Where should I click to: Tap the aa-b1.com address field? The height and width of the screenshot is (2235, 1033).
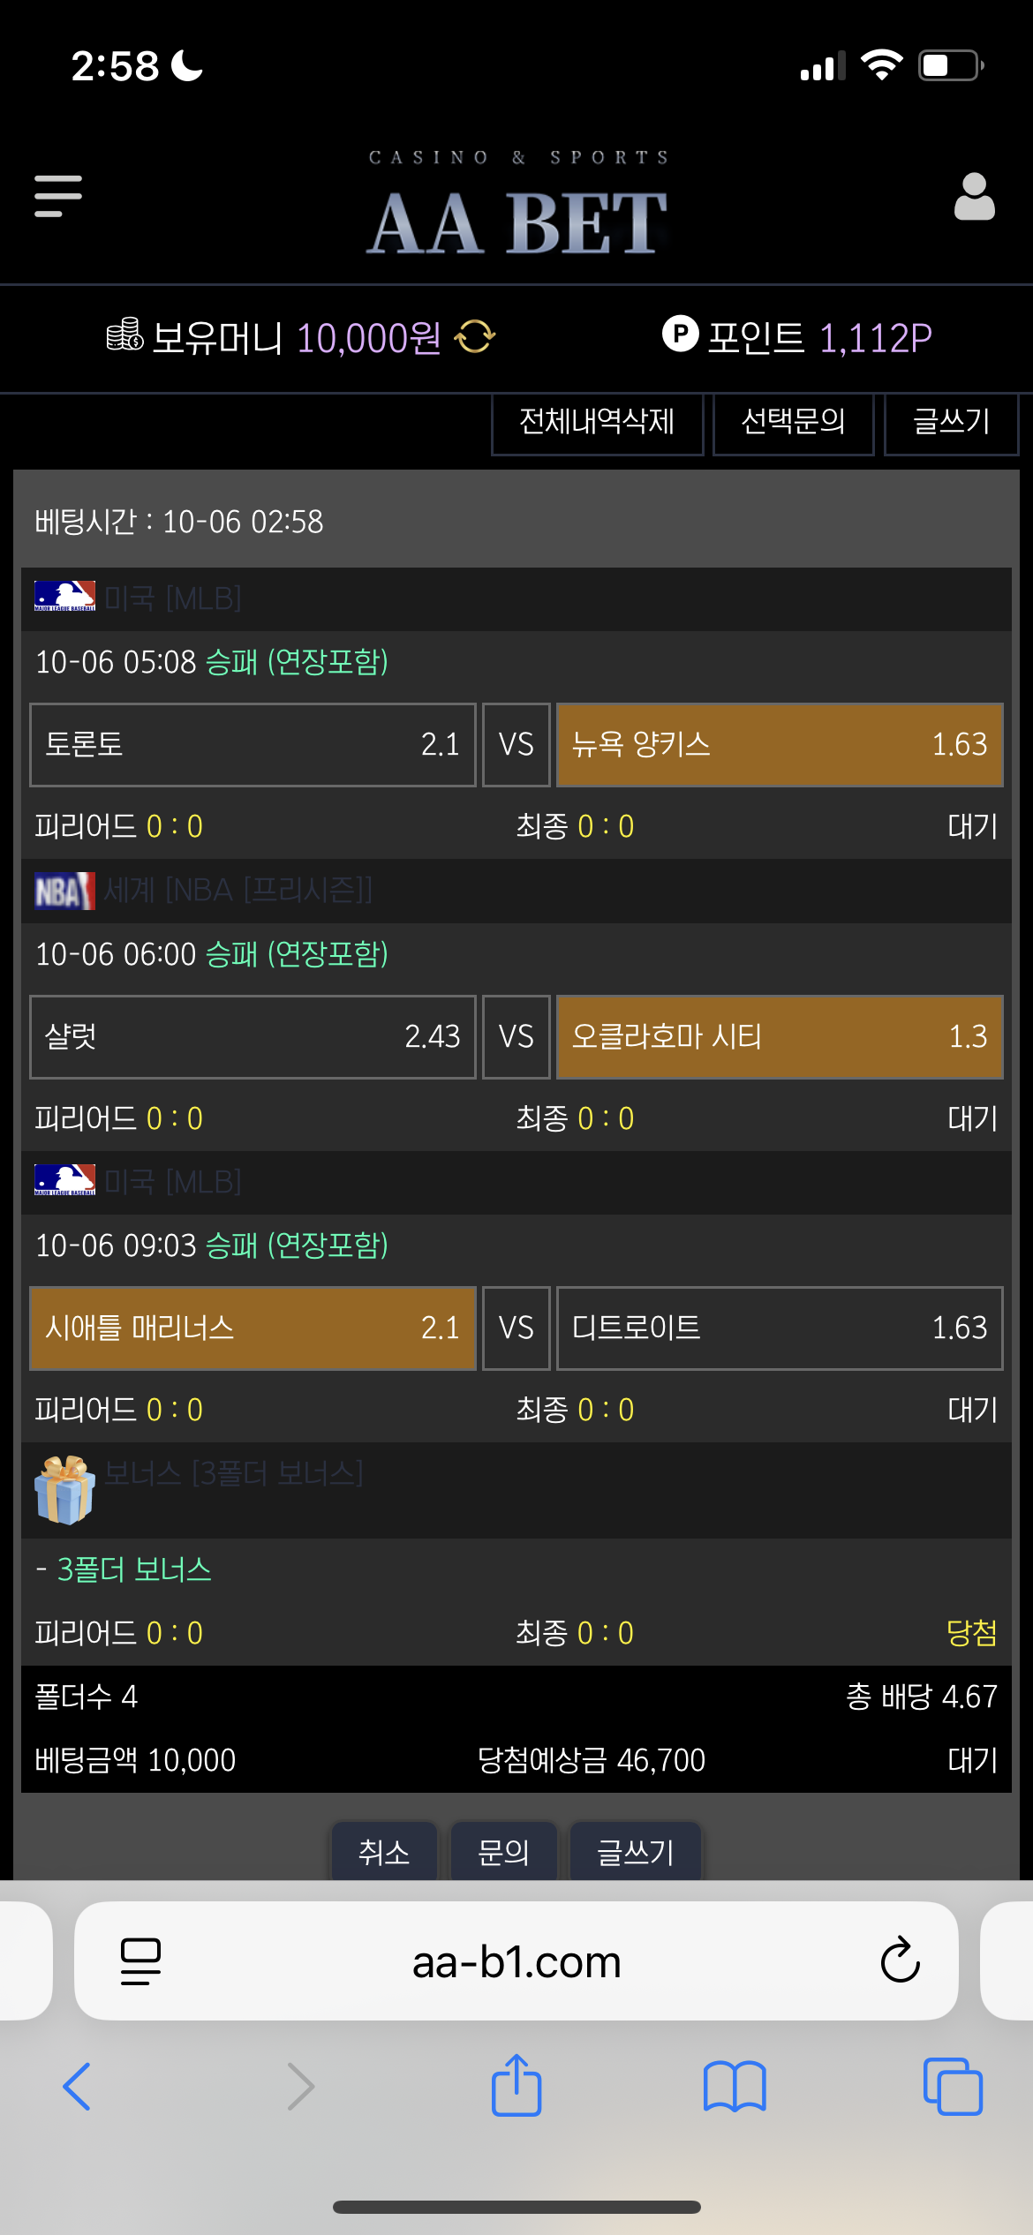point(516,1961)
